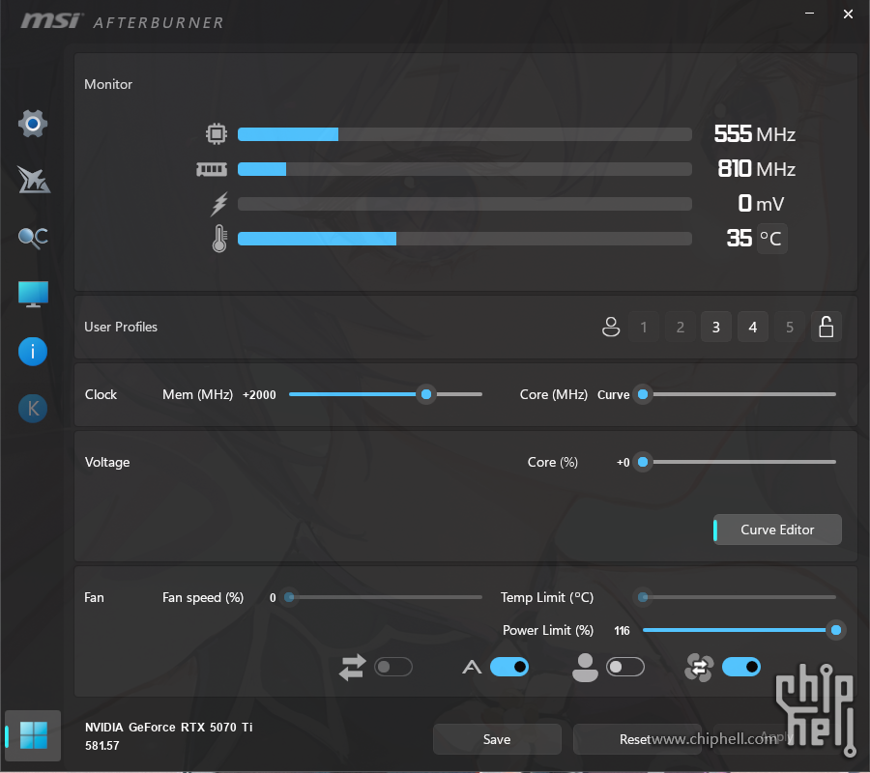Toggle the user-defined fan control switch
This screenshot has width=870, height=773.
[625, 667]
